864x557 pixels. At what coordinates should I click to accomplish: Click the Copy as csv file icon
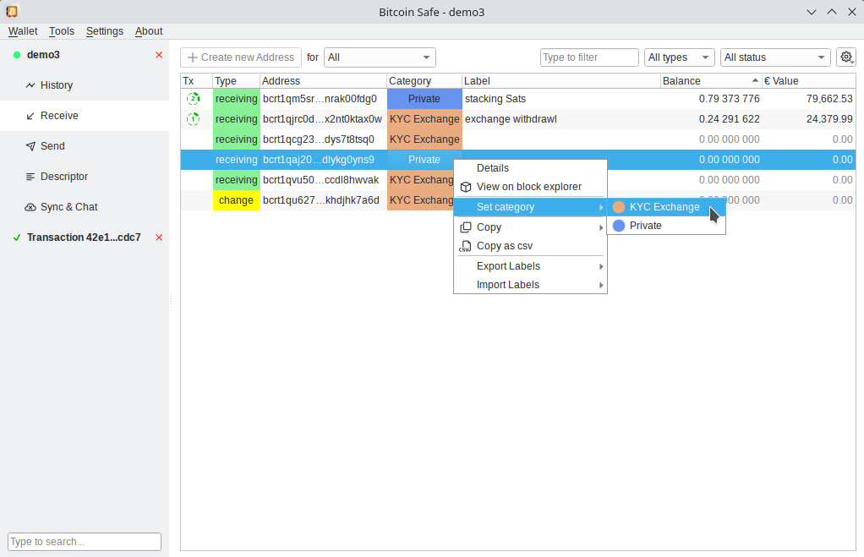(x=466, y=246)
